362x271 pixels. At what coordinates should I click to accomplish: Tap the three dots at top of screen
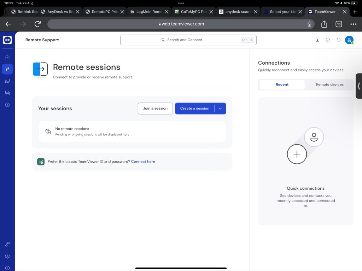click(x=181, y=3)
